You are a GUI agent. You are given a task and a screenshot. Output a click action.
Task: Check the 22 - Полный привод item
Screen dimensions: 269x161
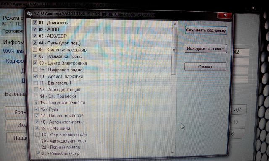pyautogui.click(x=37, y=147)
